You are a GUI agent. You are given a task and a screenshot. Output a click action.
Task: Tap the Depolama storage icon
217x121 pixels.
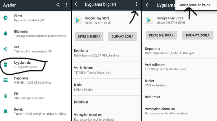[x=5, y=80]
